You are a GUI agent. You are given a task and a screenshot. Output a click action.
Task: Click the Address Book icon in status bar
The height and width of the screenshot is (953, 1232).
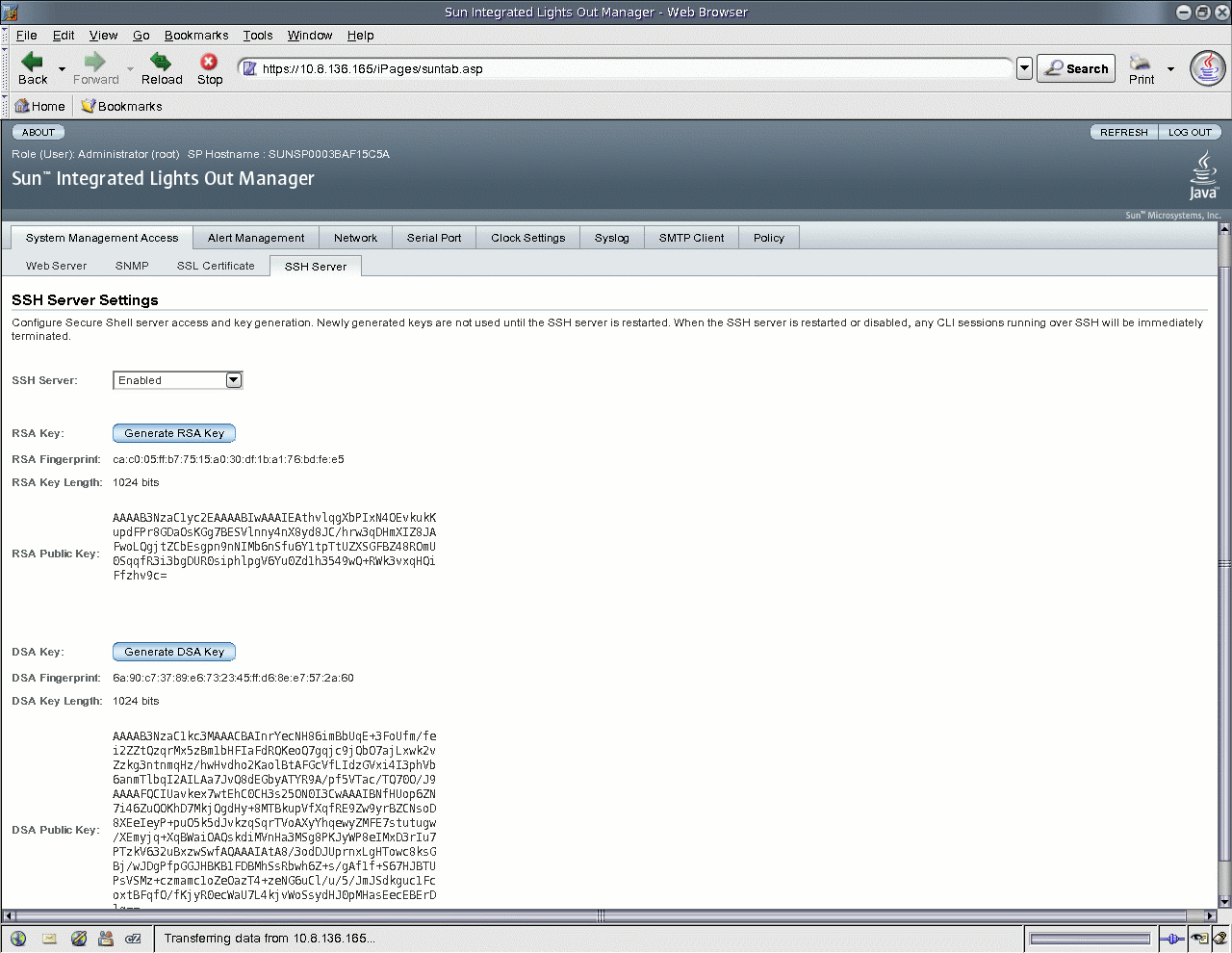(106, 939)
